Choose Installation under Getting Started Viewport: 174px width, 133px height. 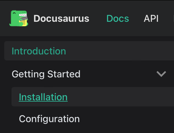pyautogui.click(x=93, y=97)
